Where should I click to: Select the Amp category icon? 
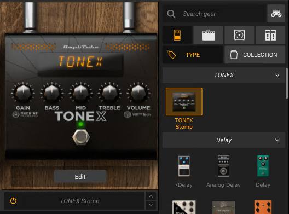209,35
